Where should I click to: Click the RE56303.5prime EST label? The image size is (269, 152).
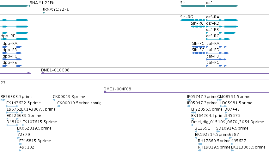[16, 97]
